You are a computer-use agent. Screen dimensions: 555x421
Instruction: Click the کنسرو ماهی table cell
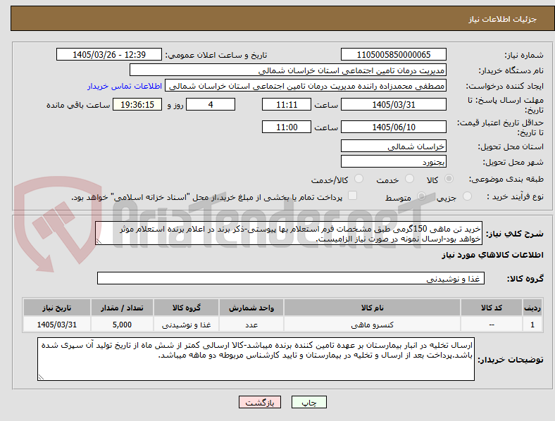click(372, 325)
